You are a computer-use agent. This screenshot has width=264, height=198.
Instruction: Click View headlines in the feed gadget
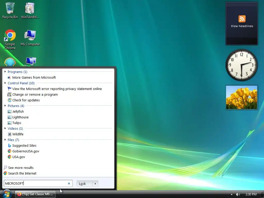pyautogui.click(x=242, y=26)
